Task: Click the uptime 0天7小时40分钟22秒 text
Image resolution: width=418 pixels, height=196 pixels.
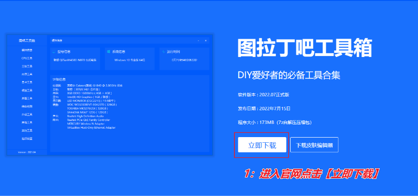Action: (184, 60)
